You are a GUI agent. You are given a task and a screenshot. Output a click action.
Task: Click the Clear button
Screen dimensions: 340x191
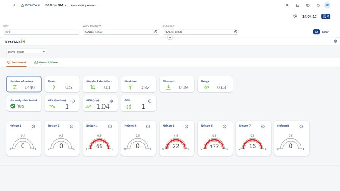point(325,32)
